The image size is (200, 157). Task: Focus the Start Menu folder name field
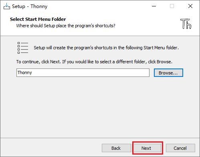(x=83, y=73)
